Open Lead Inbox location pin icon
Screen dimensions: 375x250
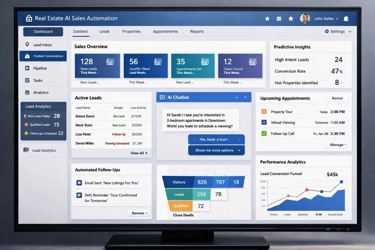27,45
